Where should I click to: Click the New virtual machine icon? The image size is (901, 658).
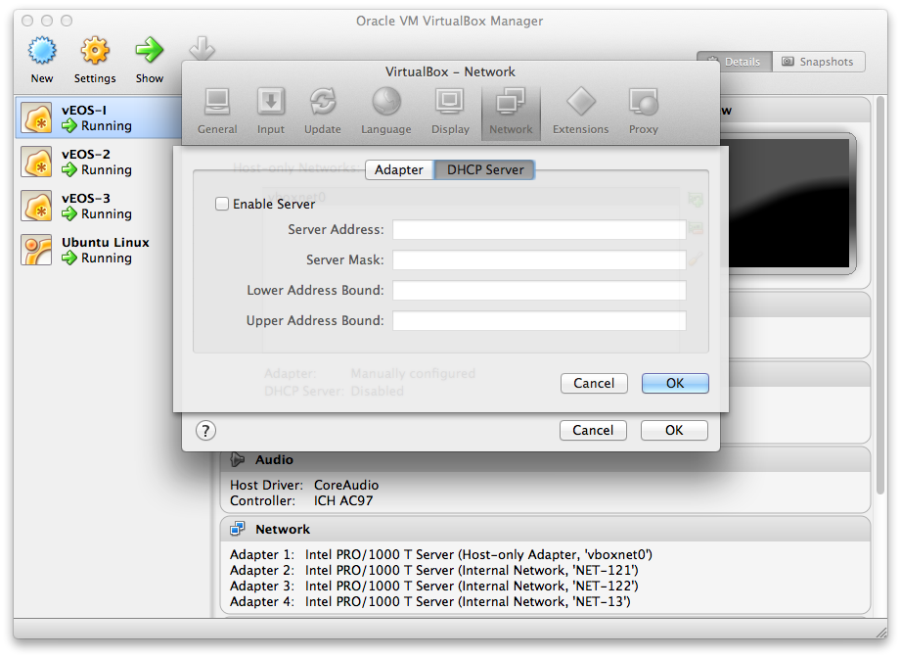pyautogui.click(x=42, y=51)
